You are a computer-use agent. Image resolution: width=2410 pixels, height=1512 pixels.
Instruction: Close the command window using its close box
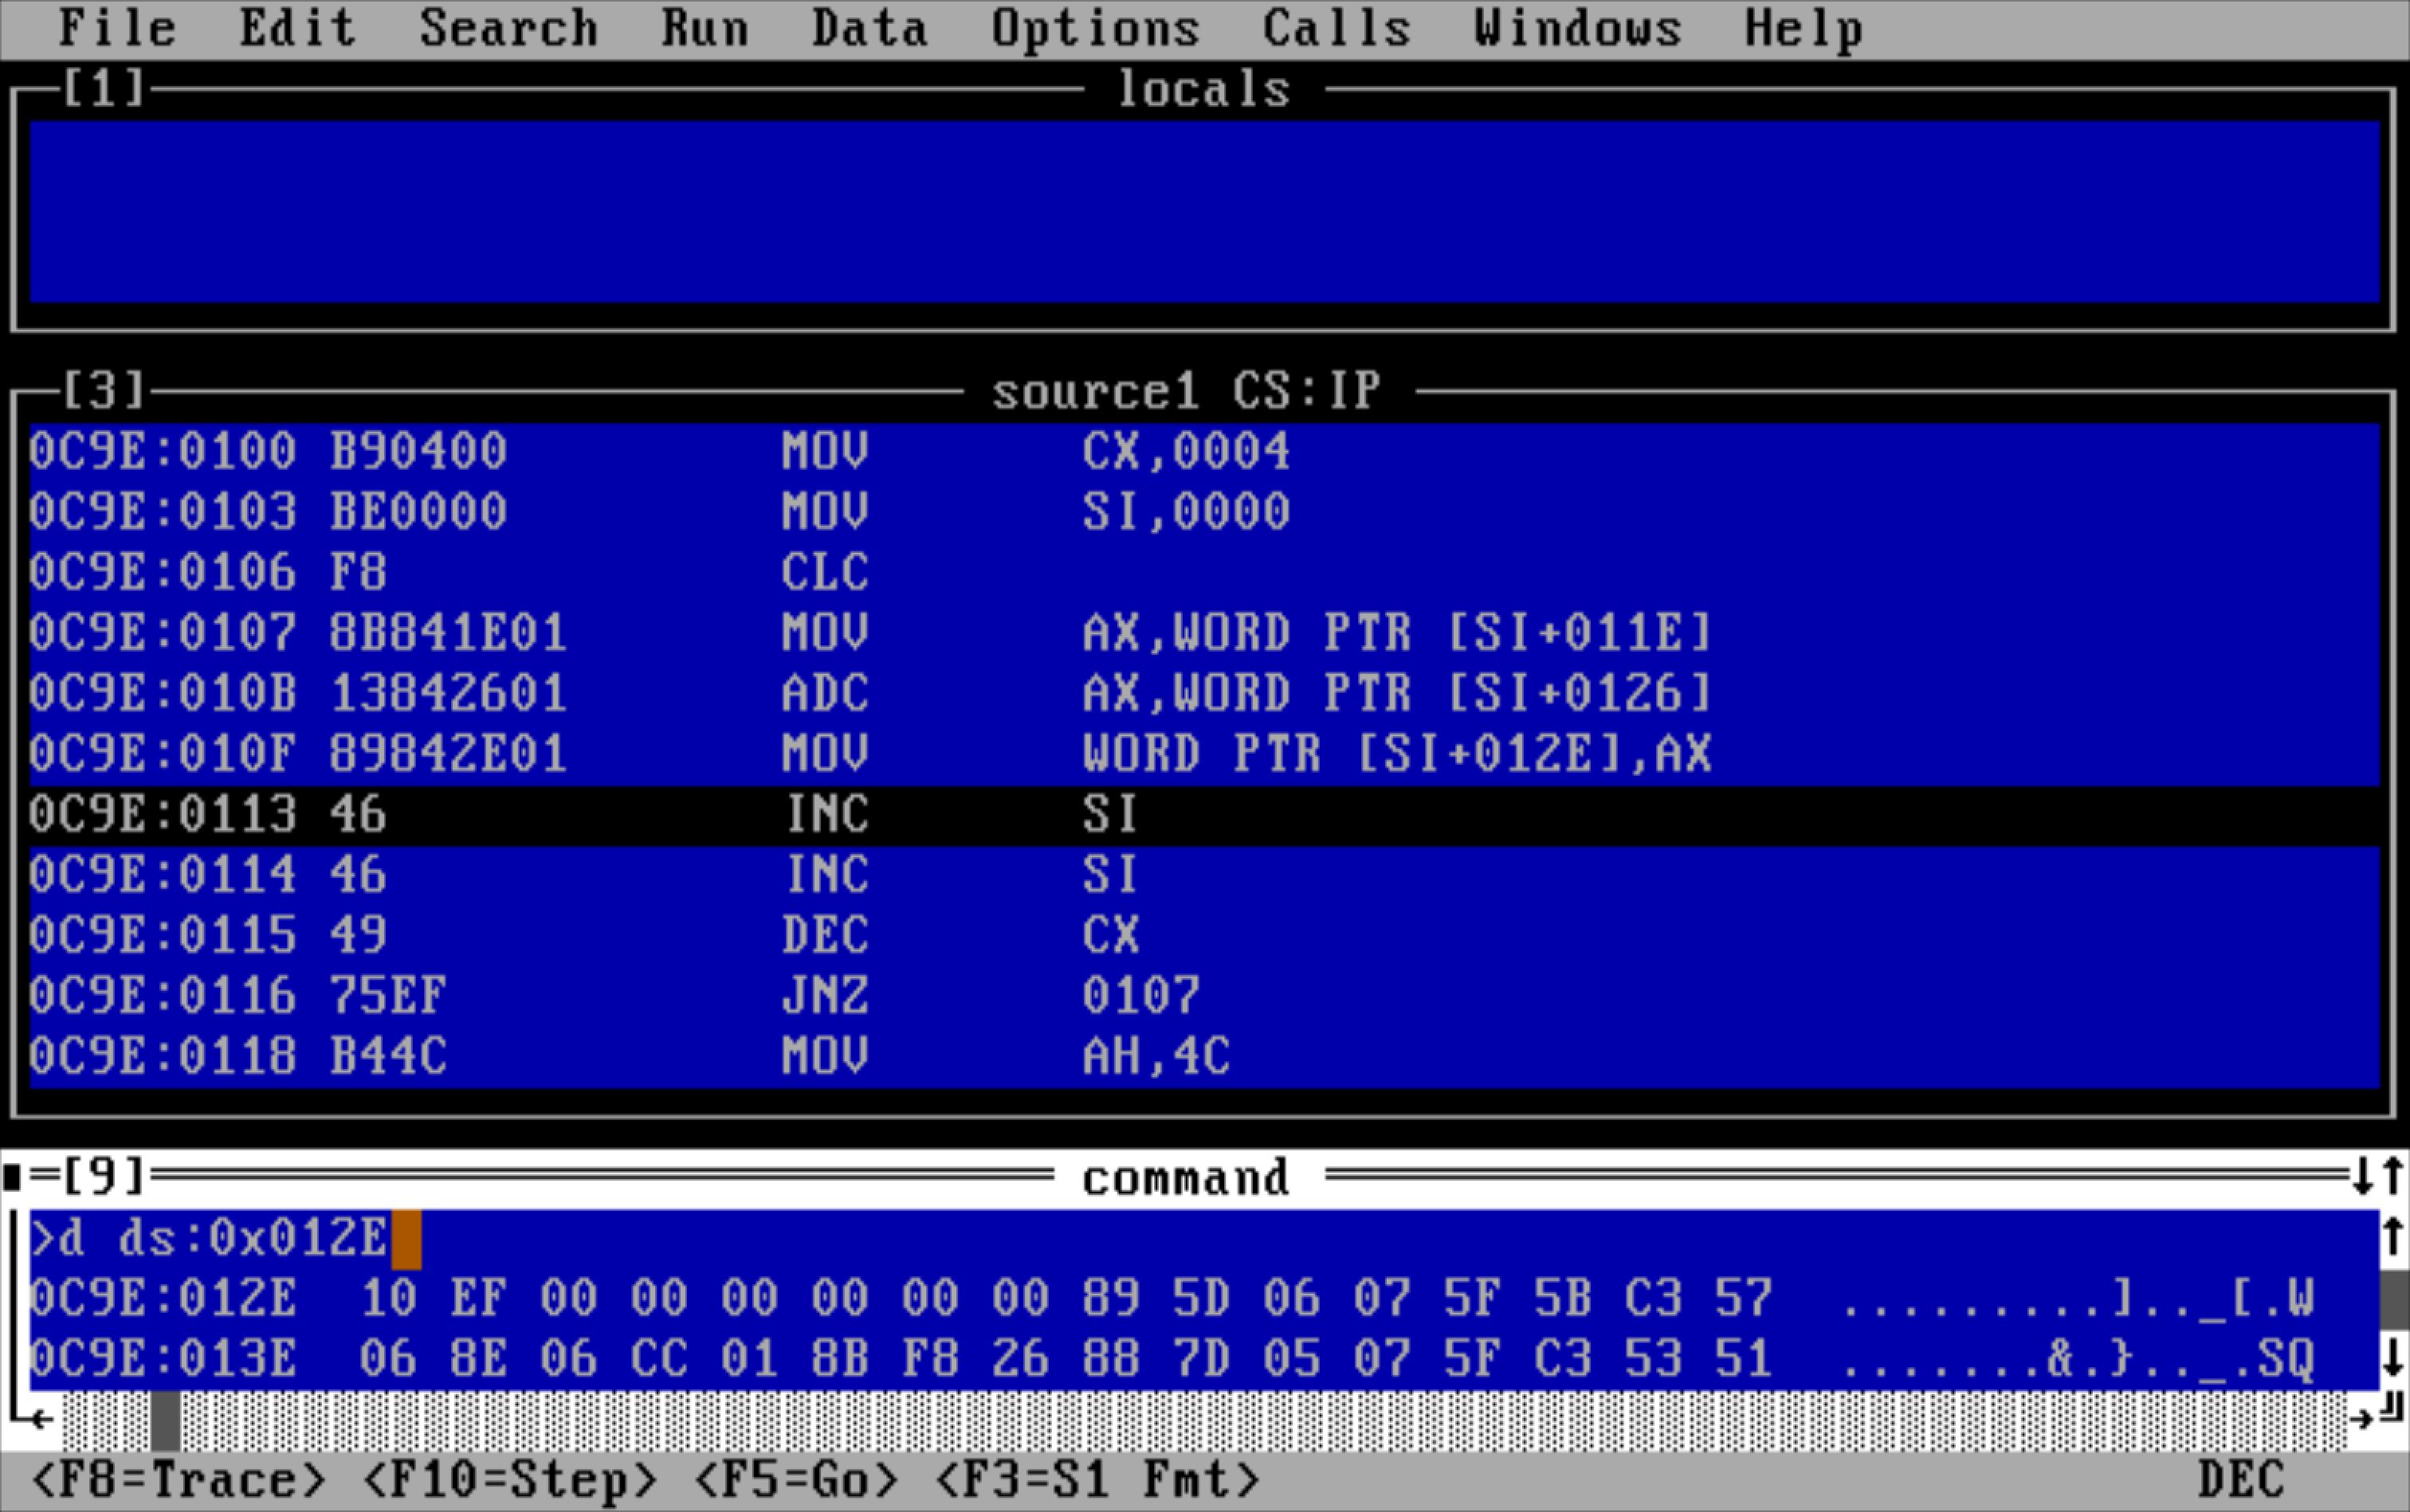point(13,1177)
